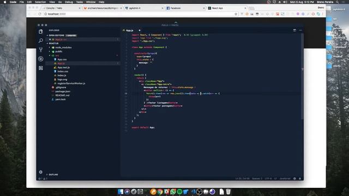The height and width of the screenshot is (196, 349).
Task: Switch to the Trello browser tab
Action: tap(62, 8)
